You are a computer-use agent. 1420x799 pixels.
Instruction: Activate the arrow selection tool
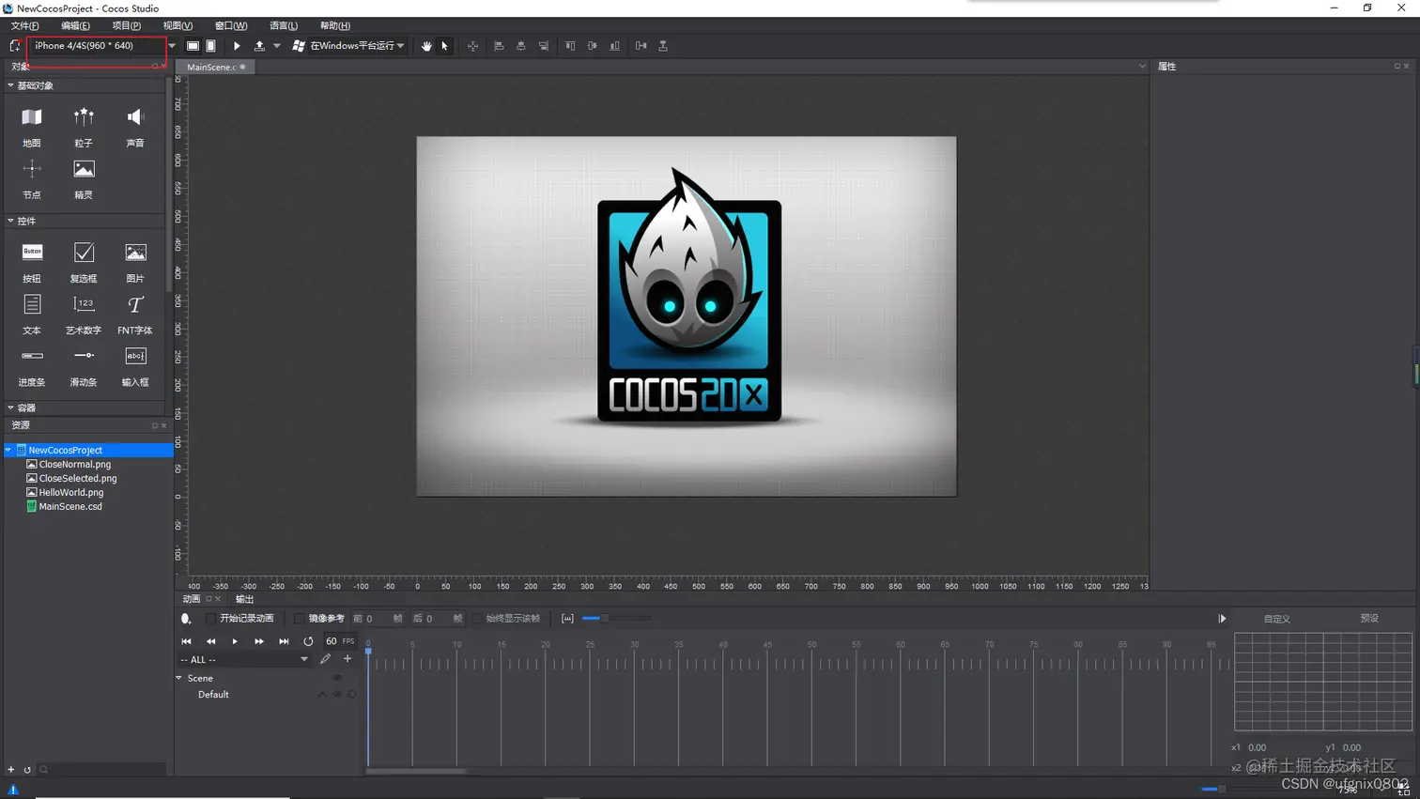pos(445,46)
